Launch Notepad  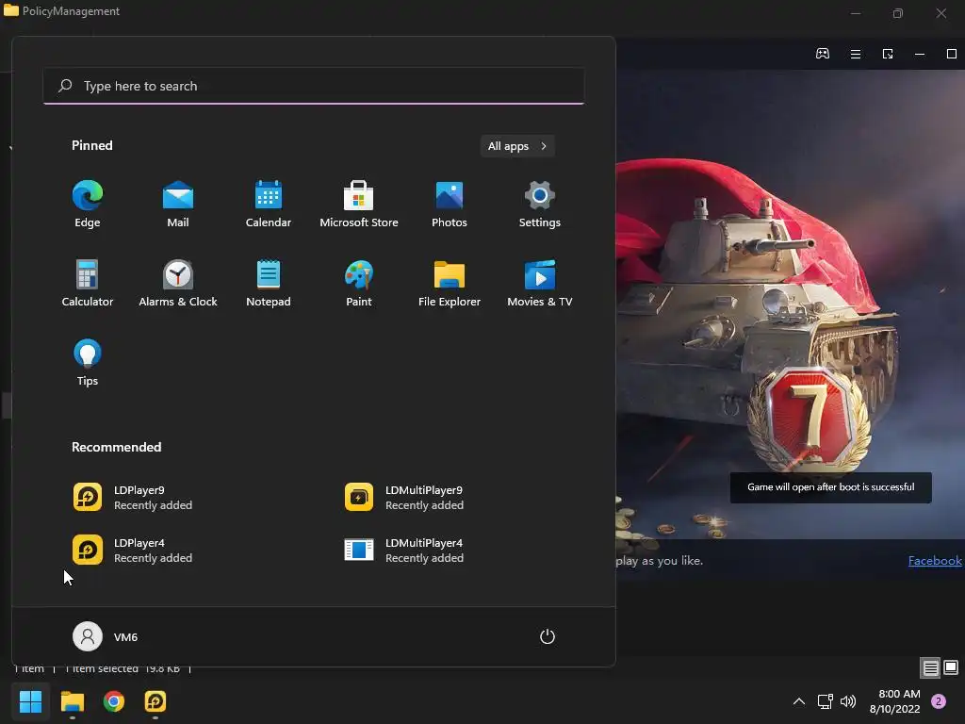269,283
